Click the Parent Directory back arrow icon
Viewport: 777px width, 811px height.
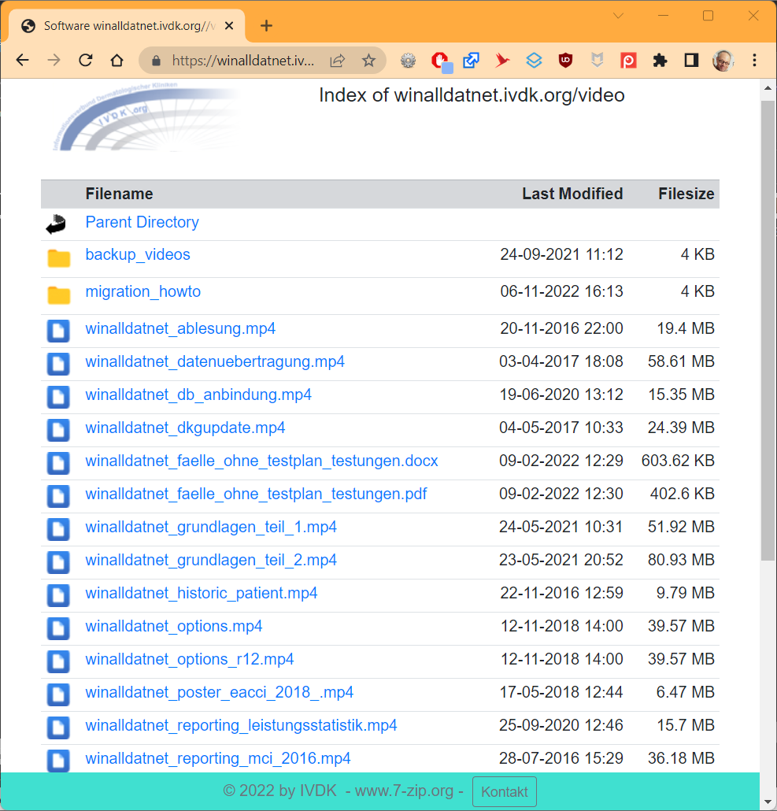click(x=56, y=225)
